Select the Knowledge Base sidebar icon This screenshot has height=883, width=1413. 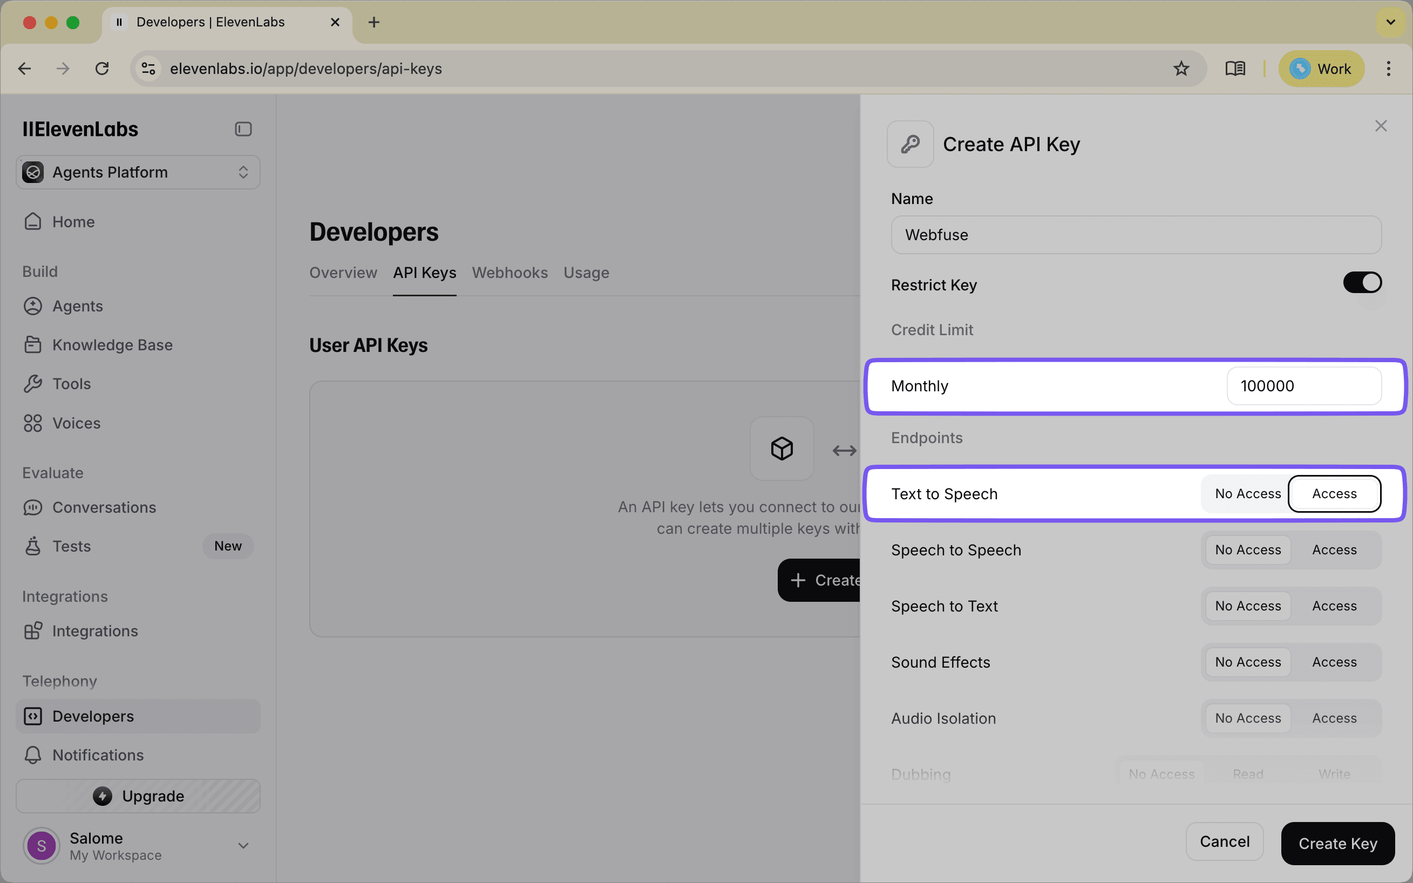[33, 344]
